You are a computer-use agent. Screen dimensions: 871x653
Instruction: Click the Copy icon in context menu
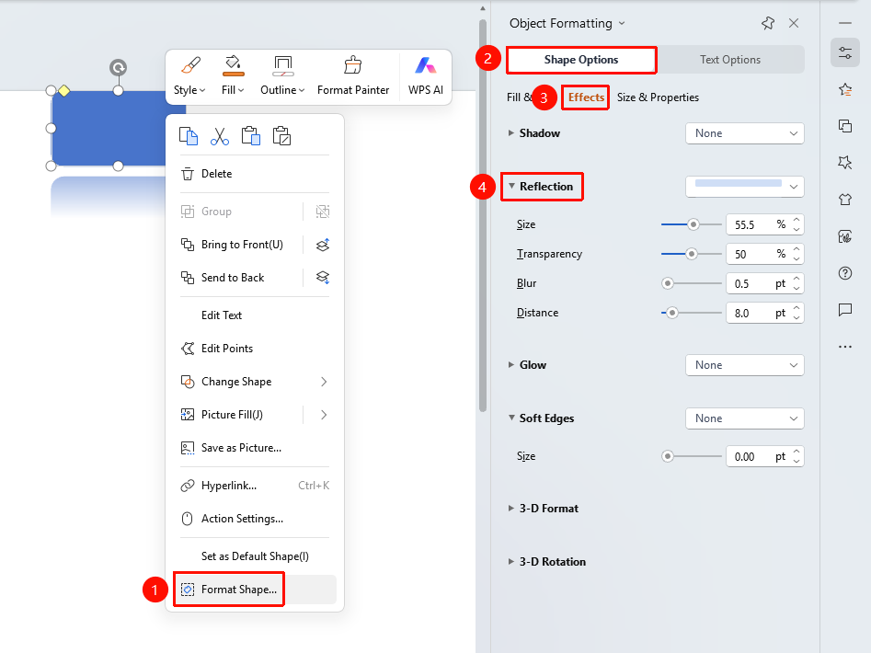point(189,136)
